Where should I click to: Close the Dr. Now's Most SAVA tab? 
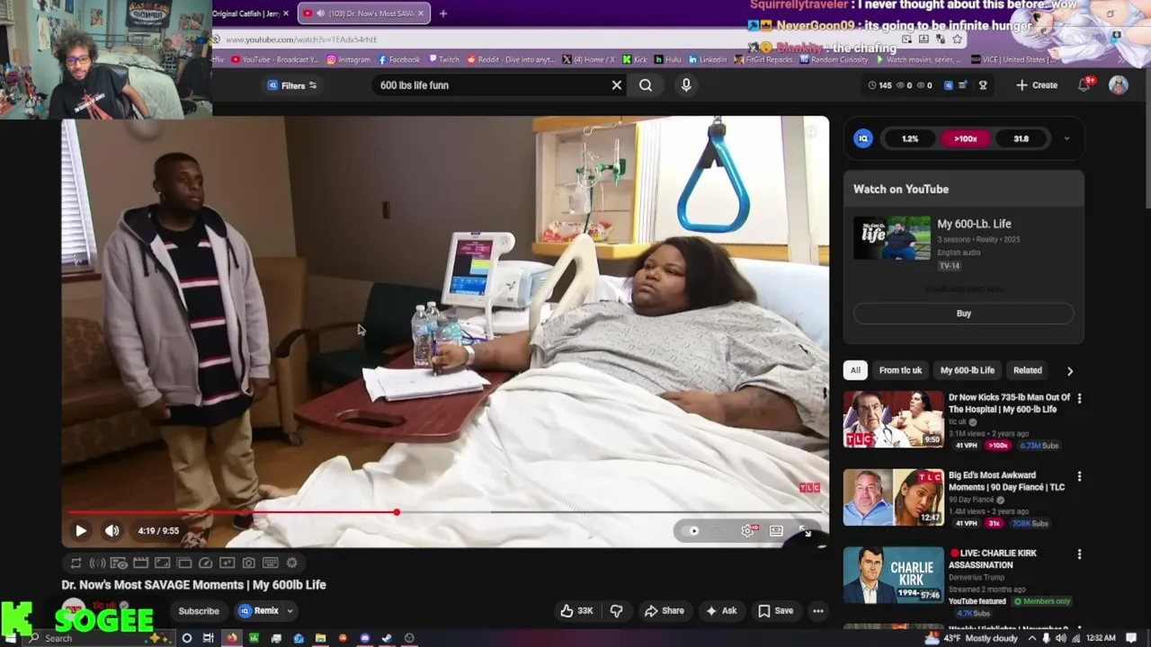pos(423,13)
